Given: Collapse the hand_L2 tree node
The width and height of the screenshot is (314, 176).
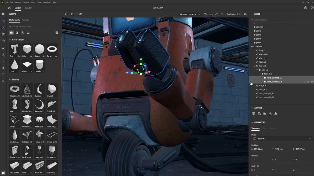Looking at the screenshot, I should tap(260, 74).
